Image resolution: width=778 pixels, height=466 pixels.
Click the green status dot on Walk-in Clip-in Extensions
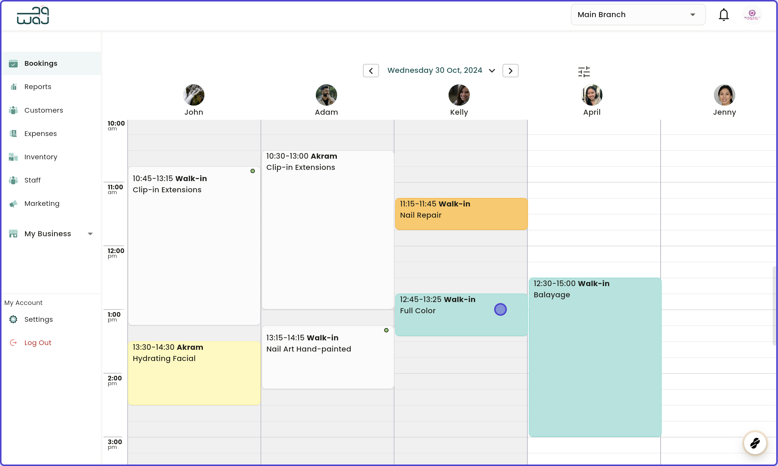point(253,171)
